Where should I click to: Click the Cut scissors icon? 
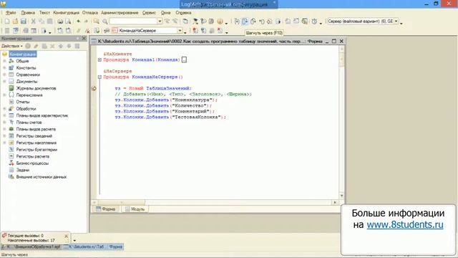(x=34, y=21)
